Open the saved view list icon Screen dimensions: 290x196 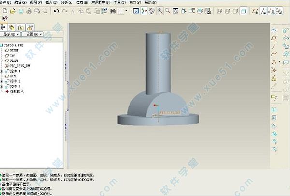pos(191,11)
